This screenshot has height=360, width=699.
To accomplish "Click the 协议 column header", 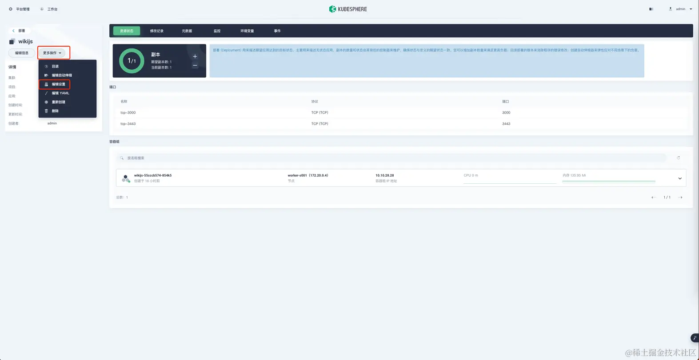I will [x=315, y=102].
